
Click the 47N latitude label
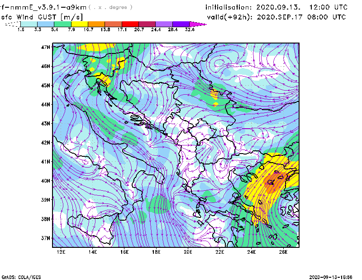[x=46, y=47]
